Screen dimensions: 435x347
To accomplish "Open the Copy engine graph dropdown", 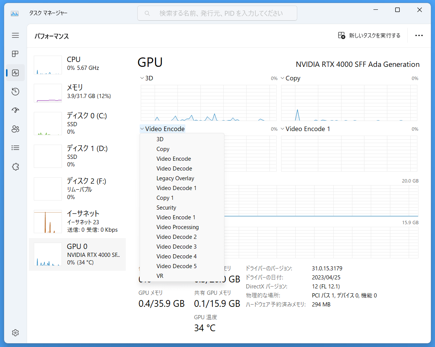I will (291, 78).
